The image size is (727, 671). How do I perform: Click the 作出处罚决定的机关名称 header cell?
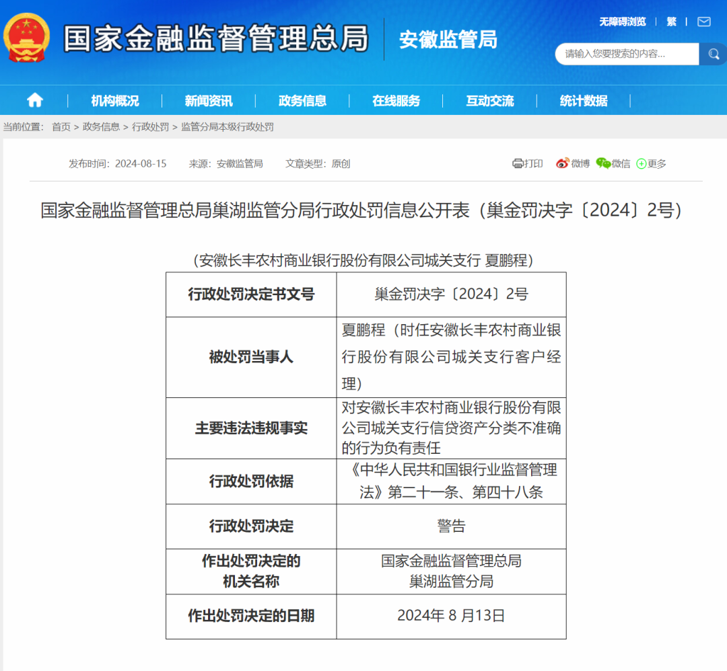click(251, 571)
